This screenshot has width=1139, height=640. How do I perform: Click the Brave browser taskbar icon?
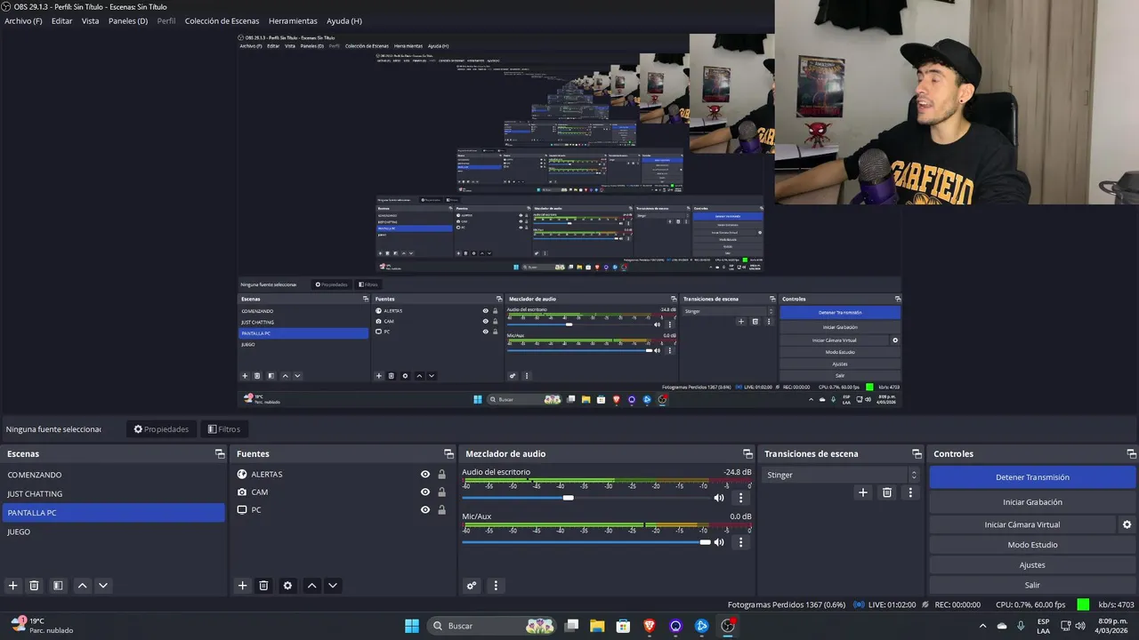pos(650,626)
